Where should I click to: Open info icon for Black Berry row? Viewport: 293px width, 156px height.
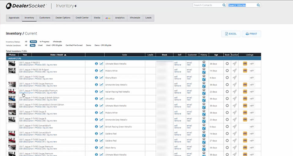pos(96,147)
